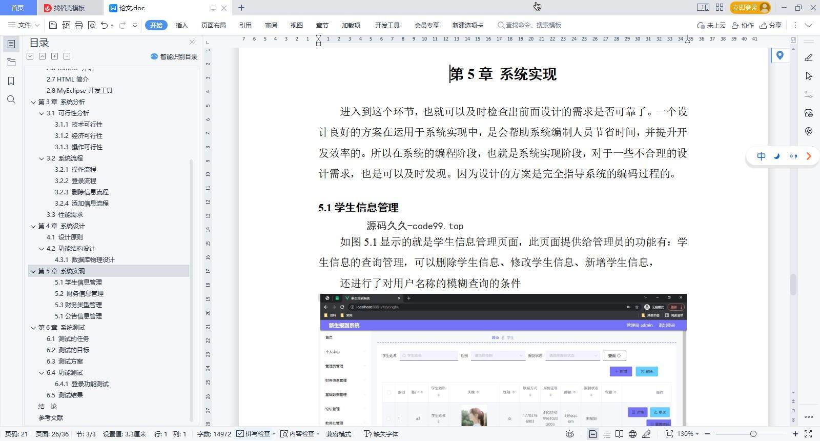This screenshot has width=820, height=441.
Task: Open the chapter navigation sidebar icon
Action: click(11, 63)
